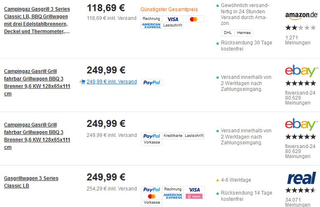Click the VISA badge in the Amazon offer
This screenshot has width=320, height=207.
coord(173,19)
